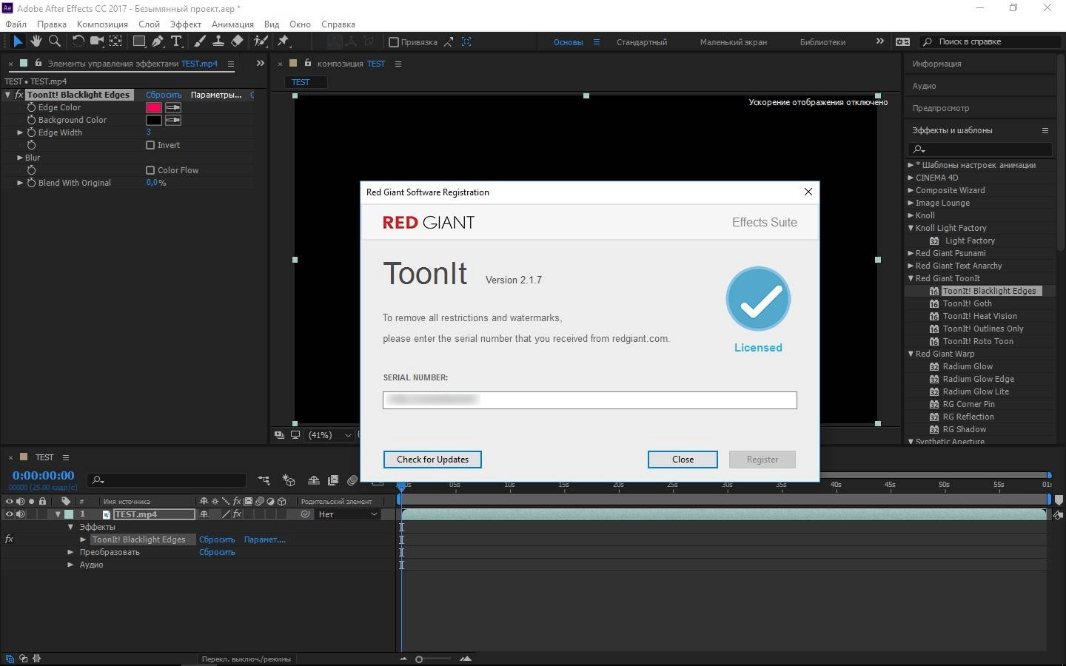Switch to the Стандартный workspace
Image resolution: width=1066 pixels, height=666 pixels.
[x=642, y=42]
